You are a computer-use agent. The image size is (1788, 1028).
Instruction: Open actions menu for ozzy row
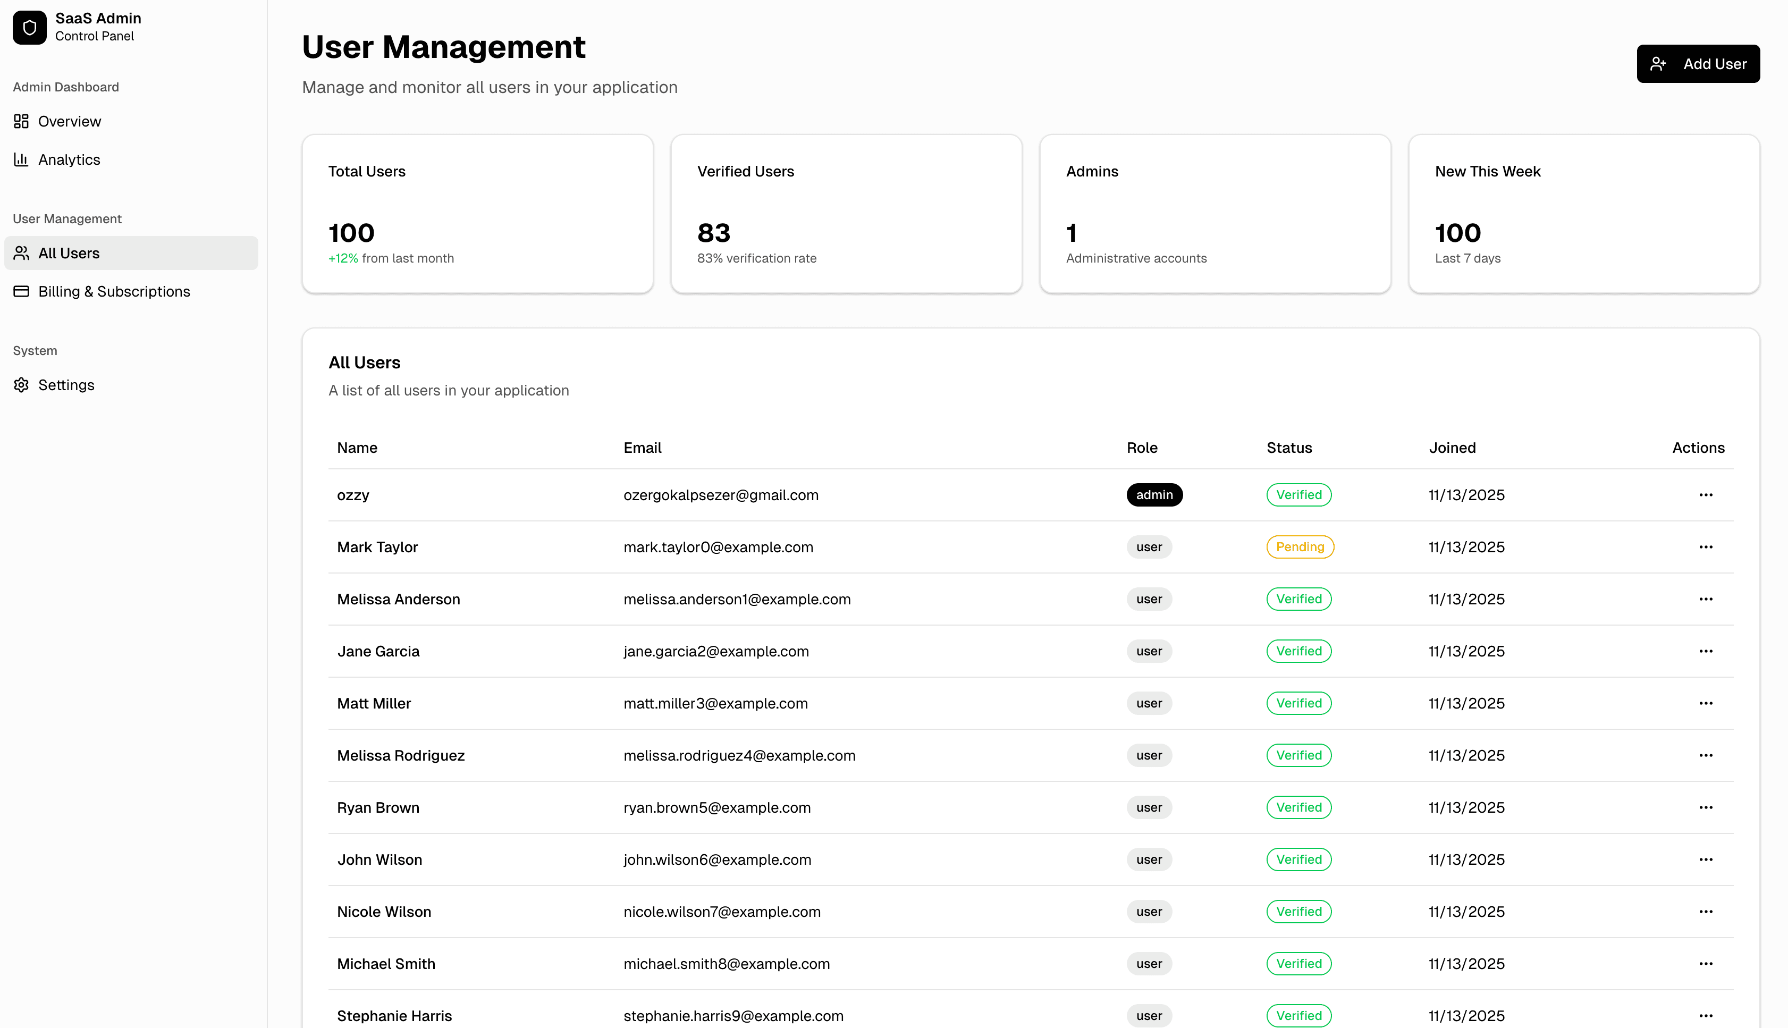1706,495
